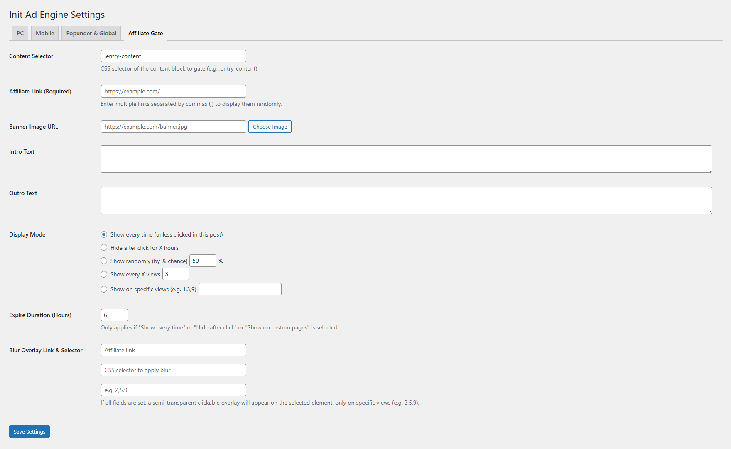Edit the random chance percentage value
Image resolution: width=731 pixels, height=449 pixels.
coord(203,260)
